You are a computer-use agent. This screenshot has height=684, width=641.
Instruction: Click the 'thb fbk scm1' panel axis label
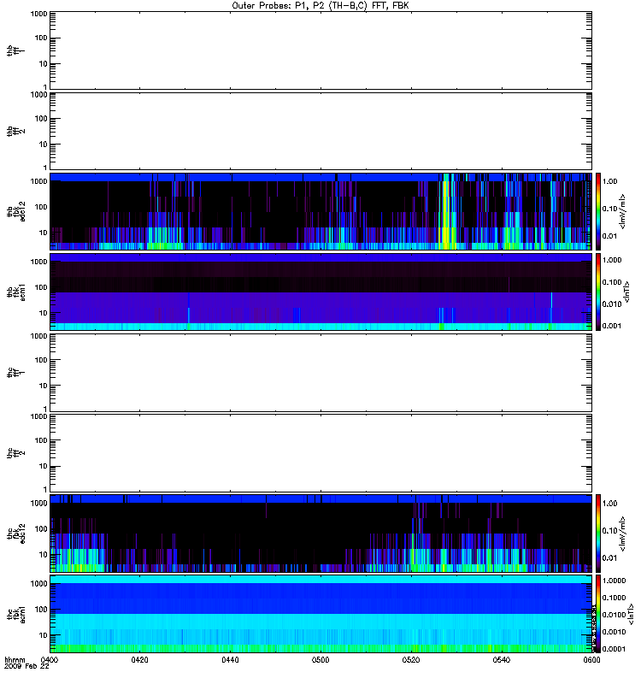pos(16,292)
